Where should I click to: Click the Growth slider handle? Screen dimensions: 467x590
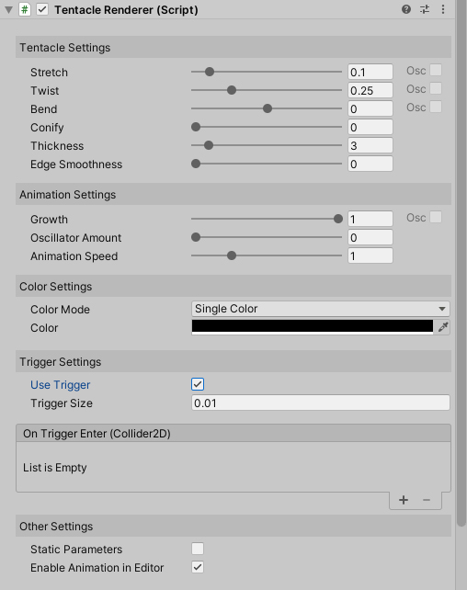click(338, 219)
